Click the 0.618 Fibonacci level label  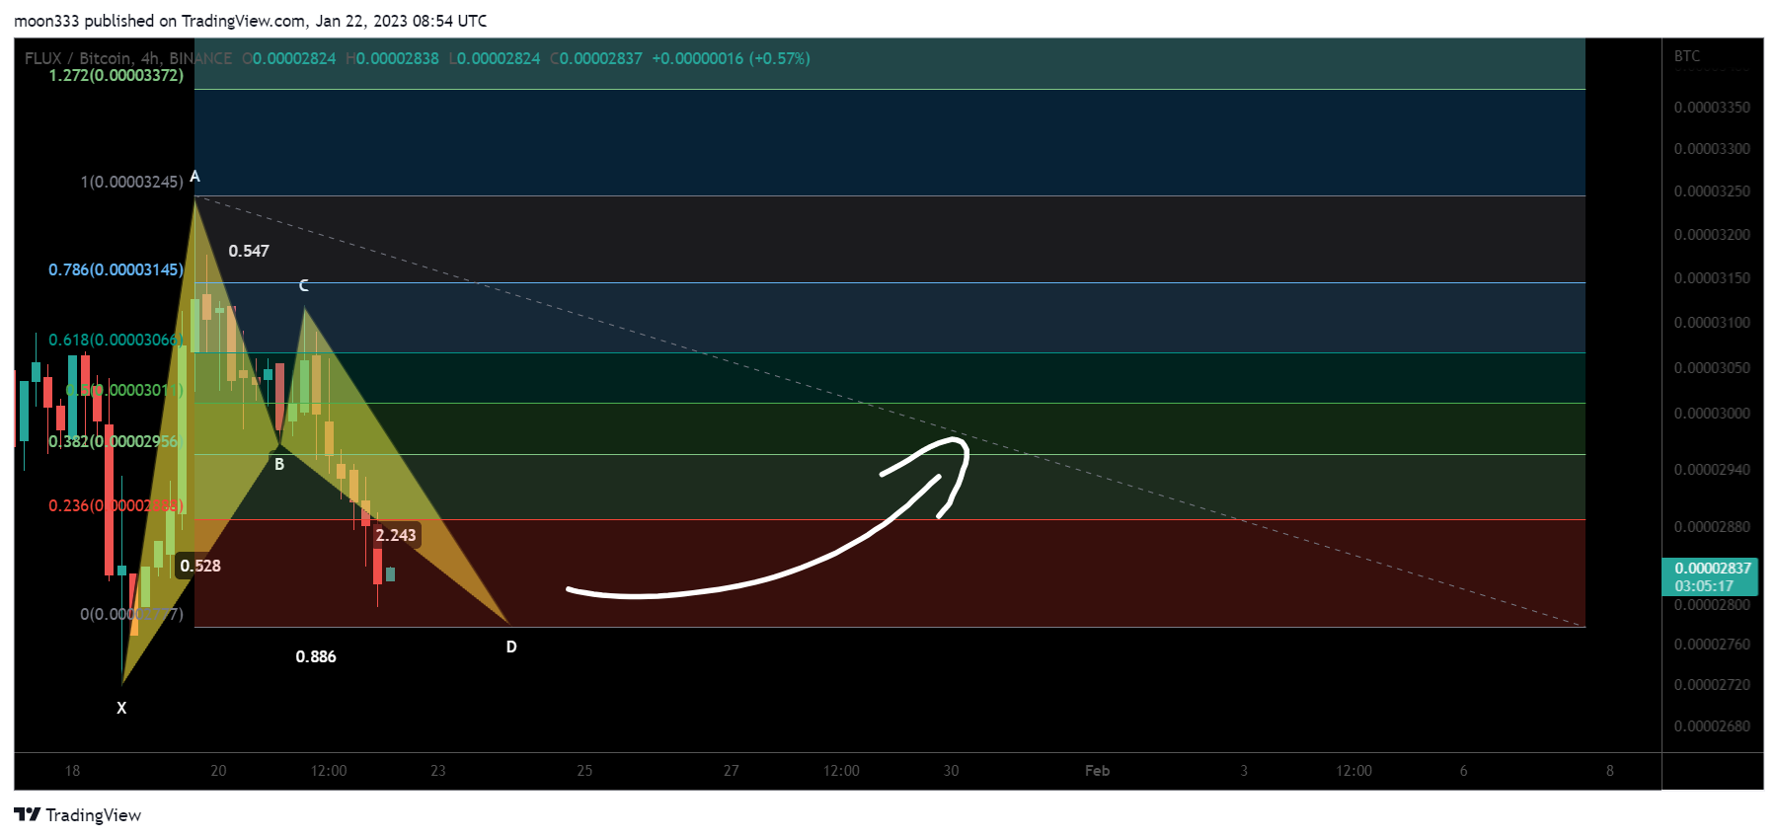[x=116, y=340]
